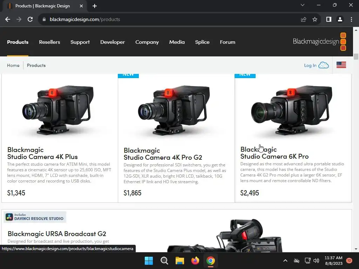Viewport: 359px width, 269px height.
Task: Open Windows taskbar search
Action: pos(164,261)
